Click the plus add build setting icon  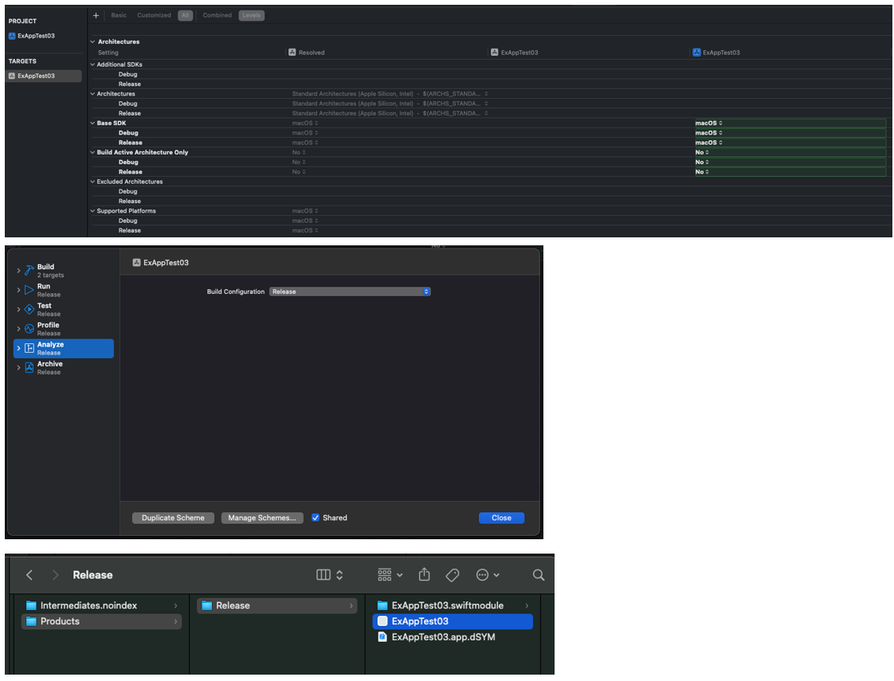pyautogui.click(x=96, y=15)
